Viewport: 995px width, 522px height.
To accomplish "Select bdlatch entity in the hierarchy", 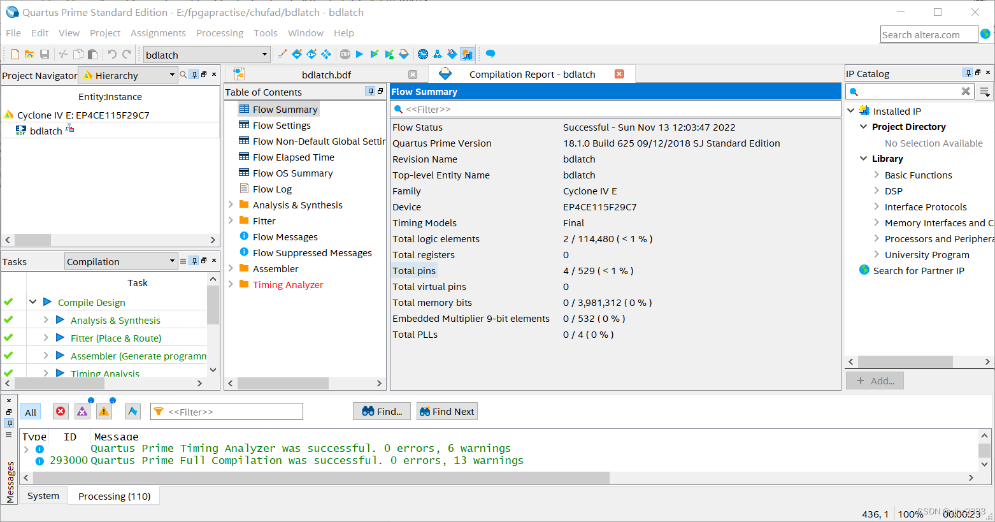I will pyautogui.click(x=46, y=131).
